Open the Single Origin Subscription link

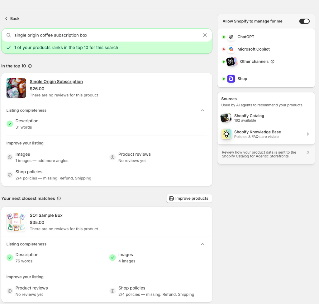56,81
